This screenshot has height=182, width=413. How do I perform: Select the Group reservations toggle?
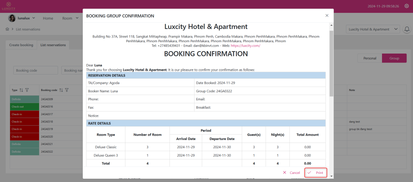394,58
